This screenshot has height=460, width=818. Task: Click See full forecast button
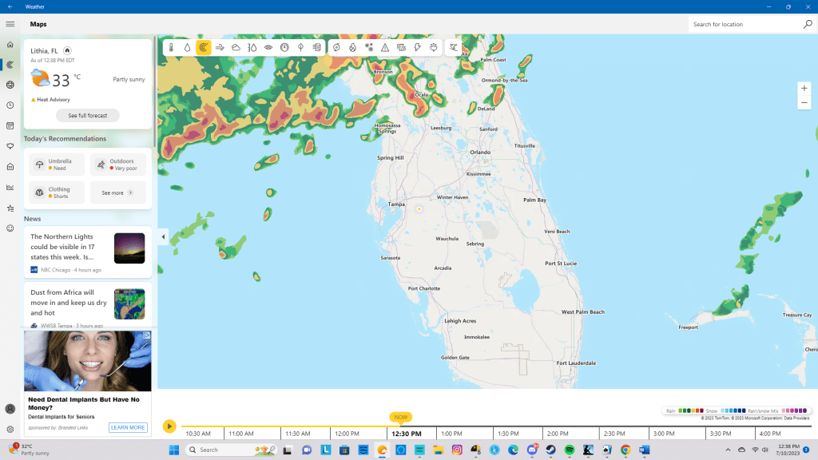click(88, 116)
